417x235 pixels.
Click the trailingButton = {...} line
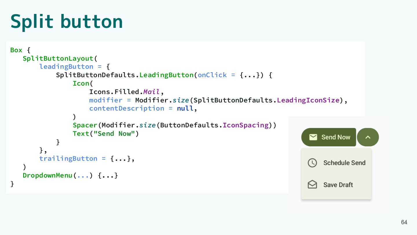click(87, 158)
